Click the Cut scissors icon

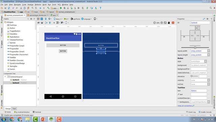[x=21, y=8]
